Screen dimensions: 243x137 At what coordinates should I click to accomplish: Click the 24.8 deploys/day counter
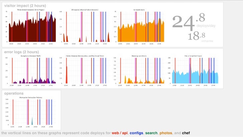[194, 22]
